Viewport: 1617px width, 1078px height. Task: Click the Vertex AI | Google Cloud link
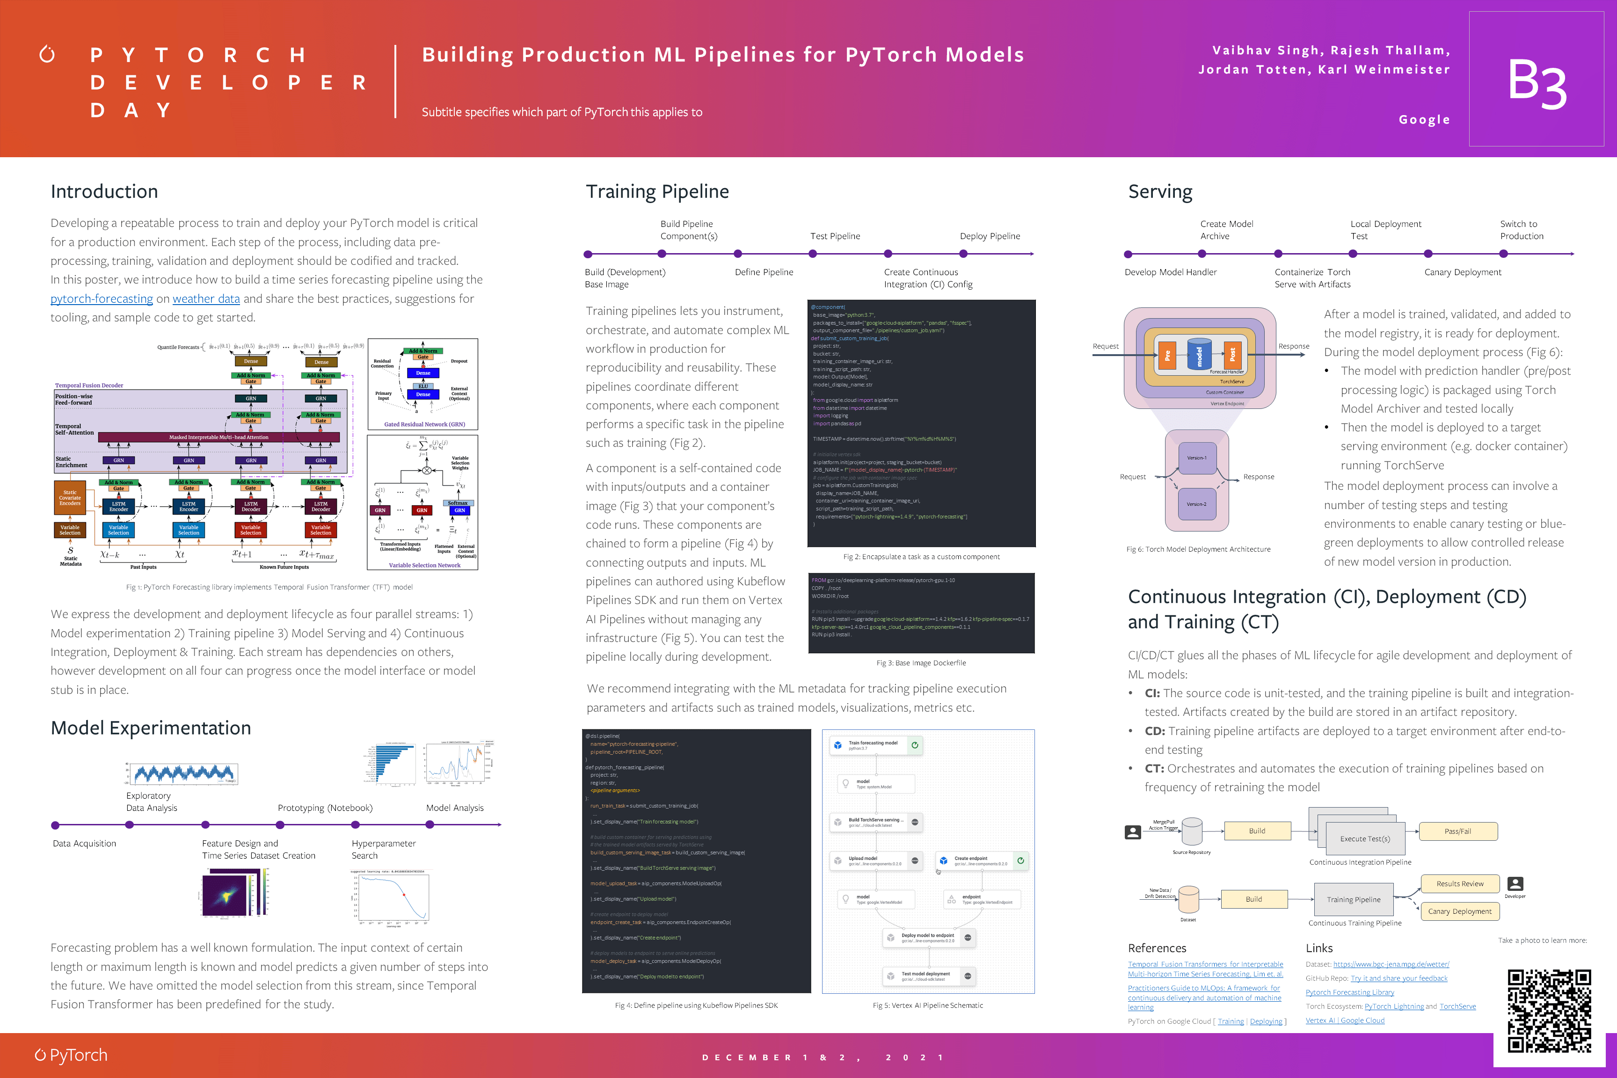click(x=1345, y=1020)
